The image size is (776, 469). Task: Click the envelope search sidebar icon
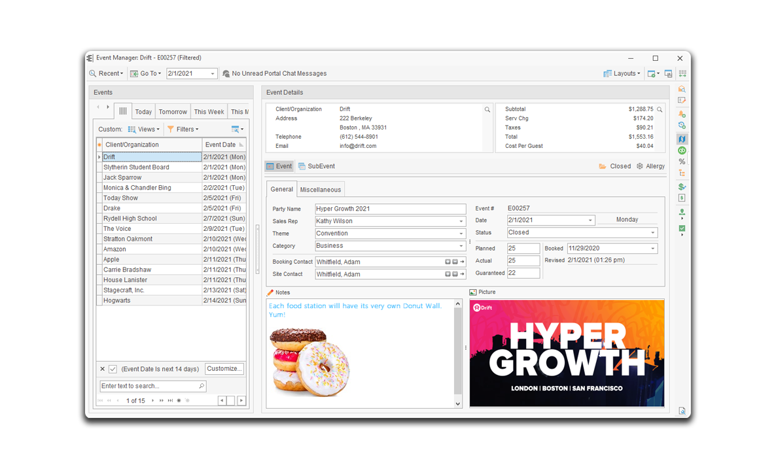click(682, 89)
